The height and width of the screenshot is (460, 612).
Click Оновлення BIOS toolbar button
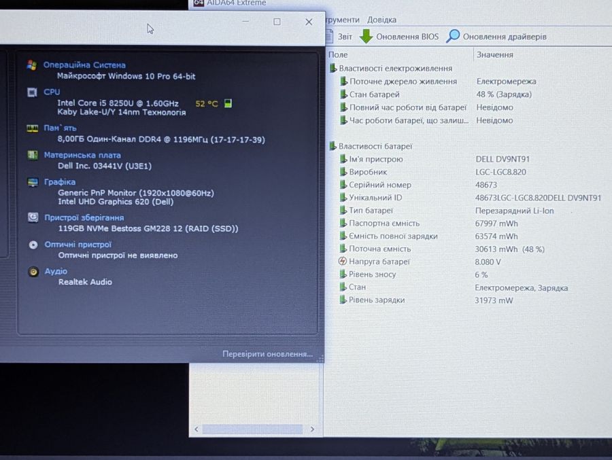click(x=398, y=36)
